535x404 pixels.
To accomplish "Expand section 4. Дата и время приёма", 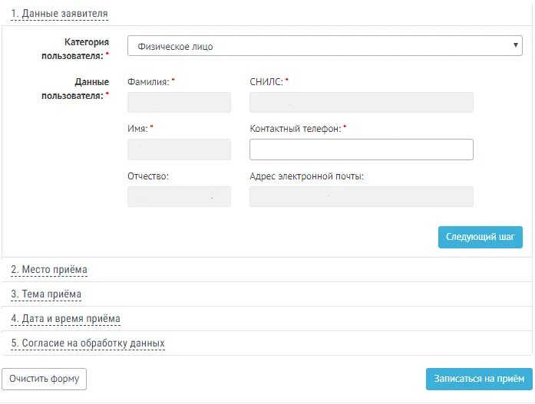I will point(65,318).
